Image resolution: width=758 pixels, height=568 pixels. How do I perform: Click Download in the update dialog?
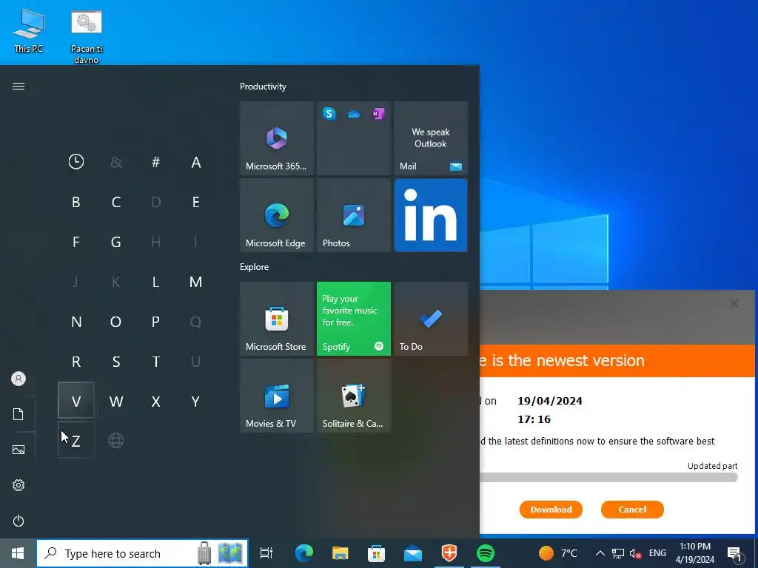pos(551,510)
